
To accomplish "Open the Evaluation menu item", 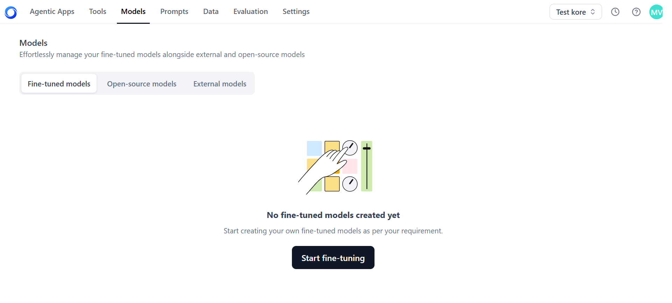I will (x=251, y=12).
